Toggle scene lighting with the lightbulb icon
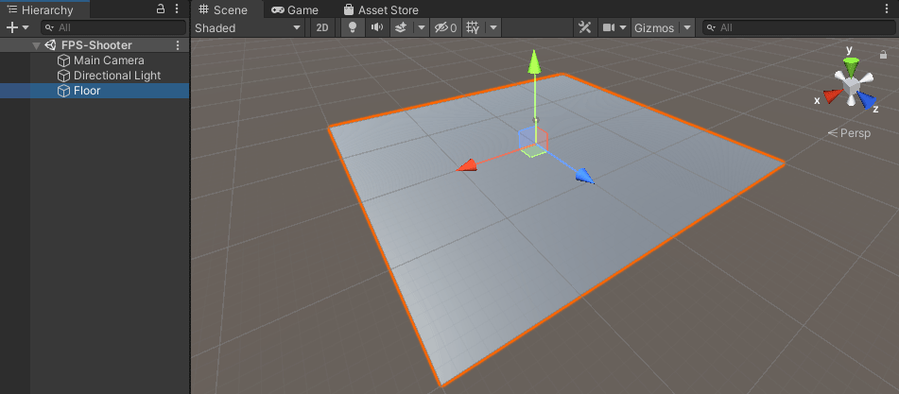This screenshot has height=394, width=899. (x=353, y=28)
